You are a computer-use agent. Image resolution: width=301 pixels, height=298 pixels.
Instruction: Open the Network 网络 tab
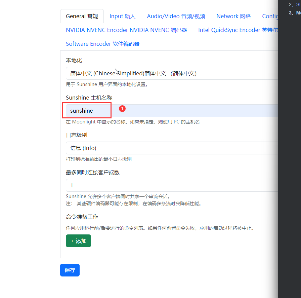click(x=233, y=16)
